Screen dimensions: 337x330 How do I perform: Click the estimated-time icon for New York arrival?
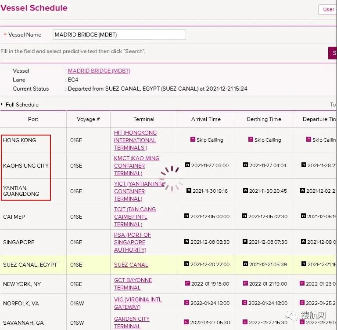point(187,284)
